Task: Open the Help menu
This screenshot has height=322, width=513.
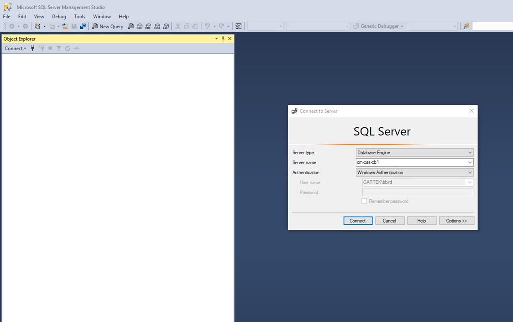Action: click(x=124, y=17)
